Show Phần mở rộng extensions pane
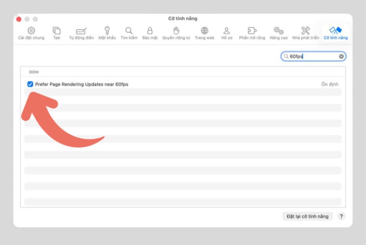366x245 pixels. tap(252, 33)
